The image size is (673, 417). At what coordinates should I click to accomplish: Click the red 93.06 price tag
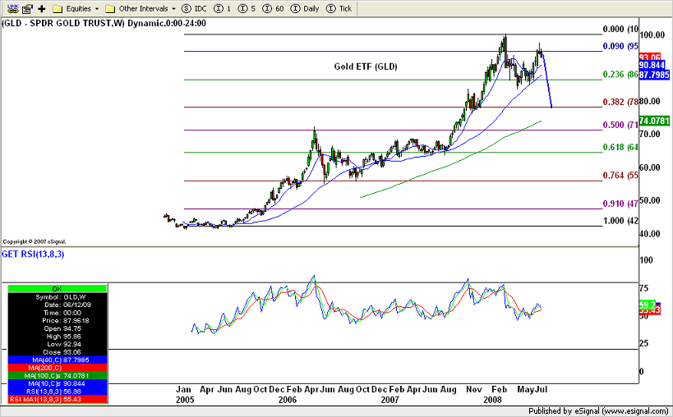pos(652,57)
